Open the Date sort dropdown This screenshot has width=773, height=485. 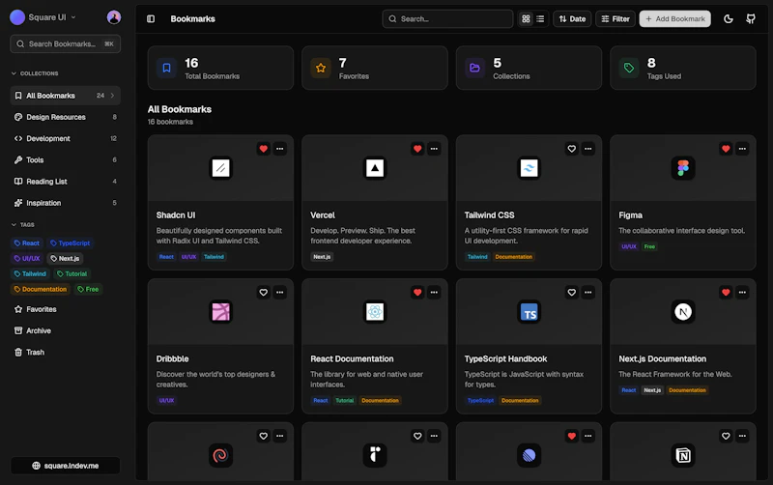(572, 18)
